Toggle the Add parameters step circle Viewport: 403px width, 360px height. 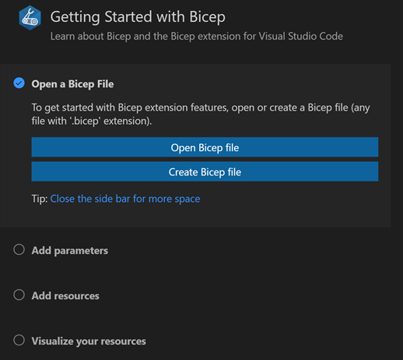tap(19, 249)
